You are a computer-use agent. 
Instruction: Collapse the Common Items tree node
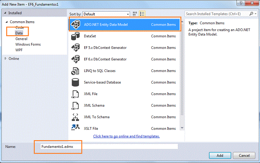pos(7,22)
